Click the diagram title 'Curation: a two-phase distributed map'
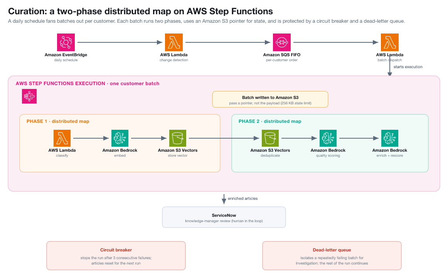 pos(96,11)
